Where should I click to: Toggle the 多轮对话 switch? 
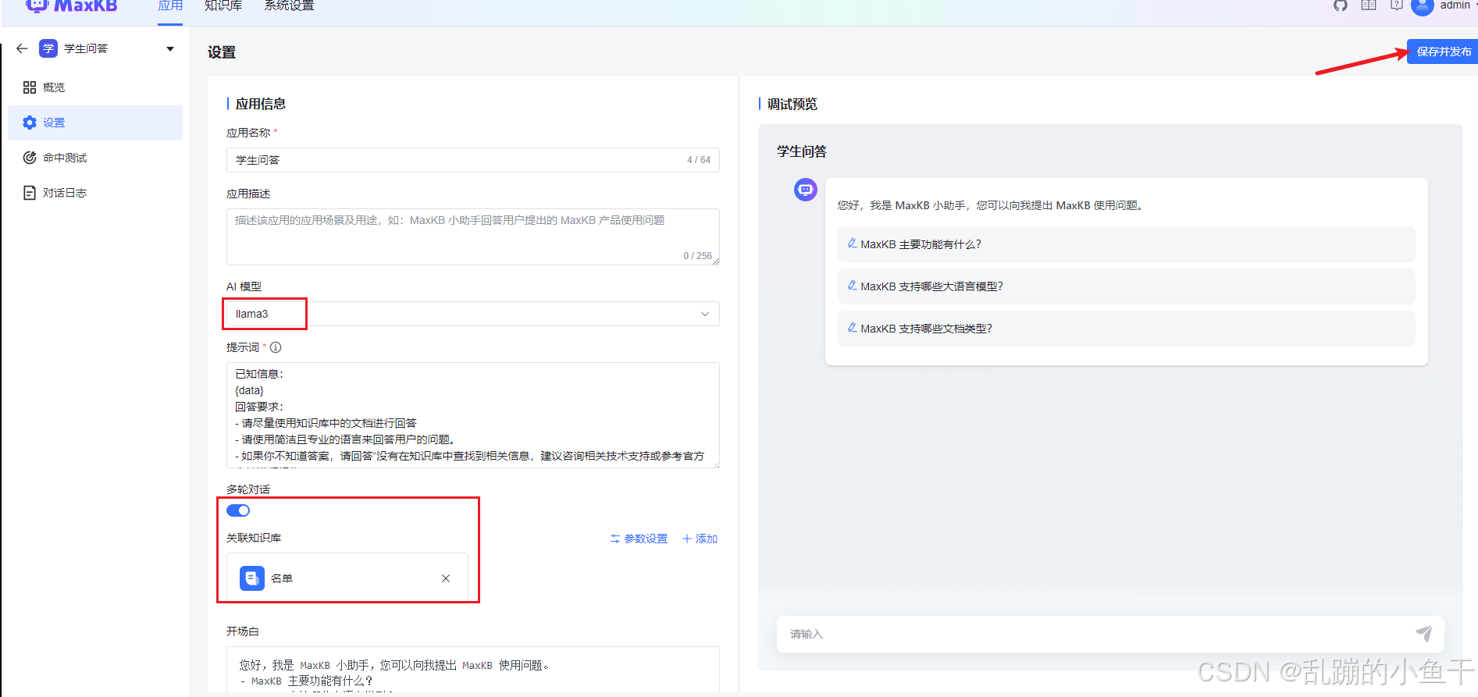click(x=238, y=510)
